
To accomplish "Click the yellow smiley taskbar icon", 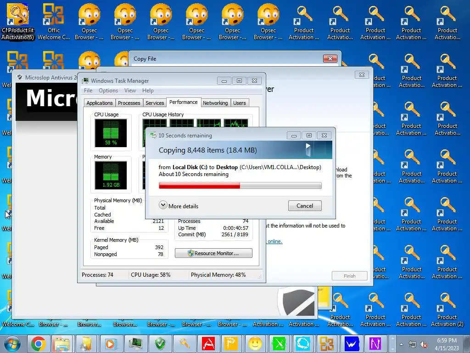I will (x=255, y=344).
